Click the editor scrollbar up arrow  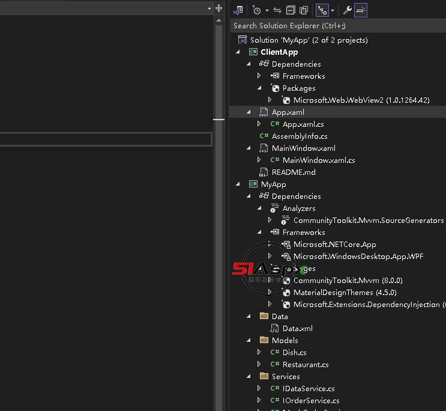point(218,20)
